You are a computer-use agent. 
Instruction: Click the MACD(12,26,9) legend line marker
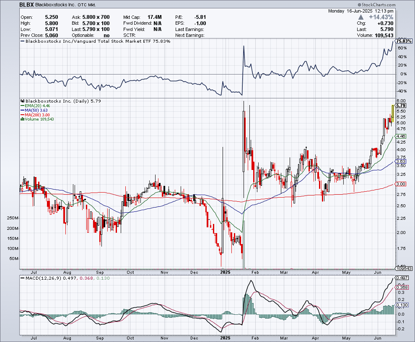[x=23, y=278]
